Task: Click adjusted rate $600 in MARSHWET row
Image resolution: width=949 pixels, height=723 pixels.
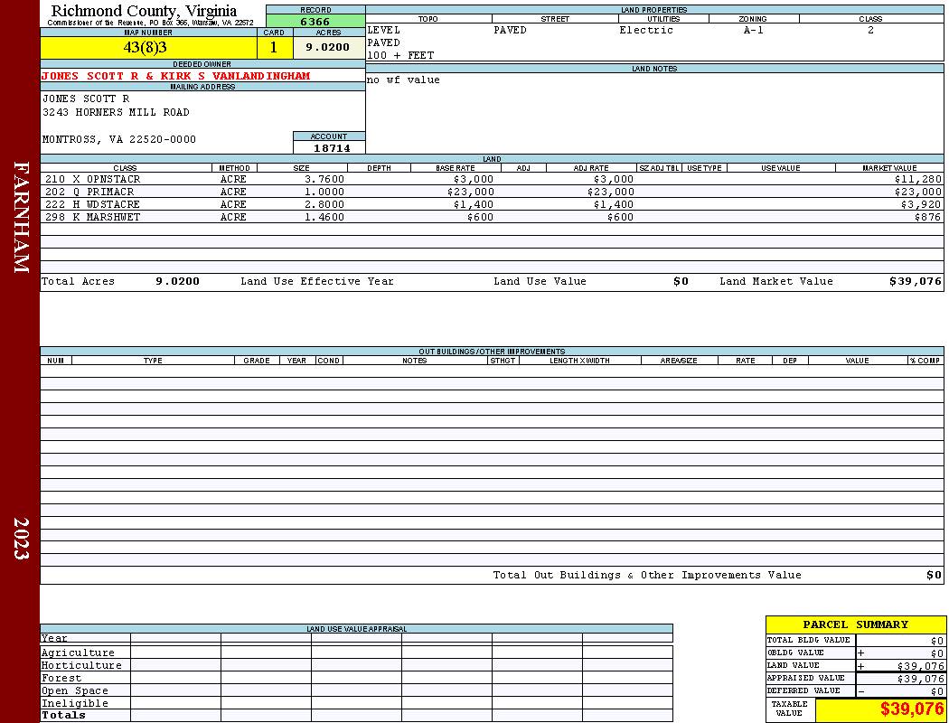Action: pyautogui.click(x=620, y=217)
